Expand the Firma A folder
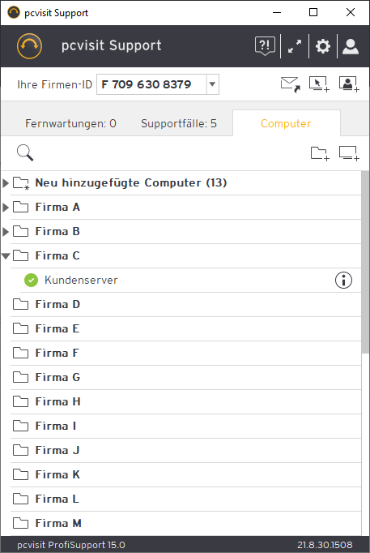 click(x=6, y=208)
